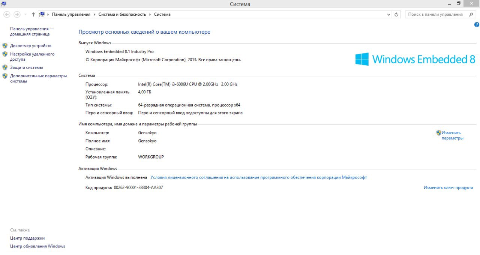Click the "Изменить ключ продукта" link

tap(448, 187)
